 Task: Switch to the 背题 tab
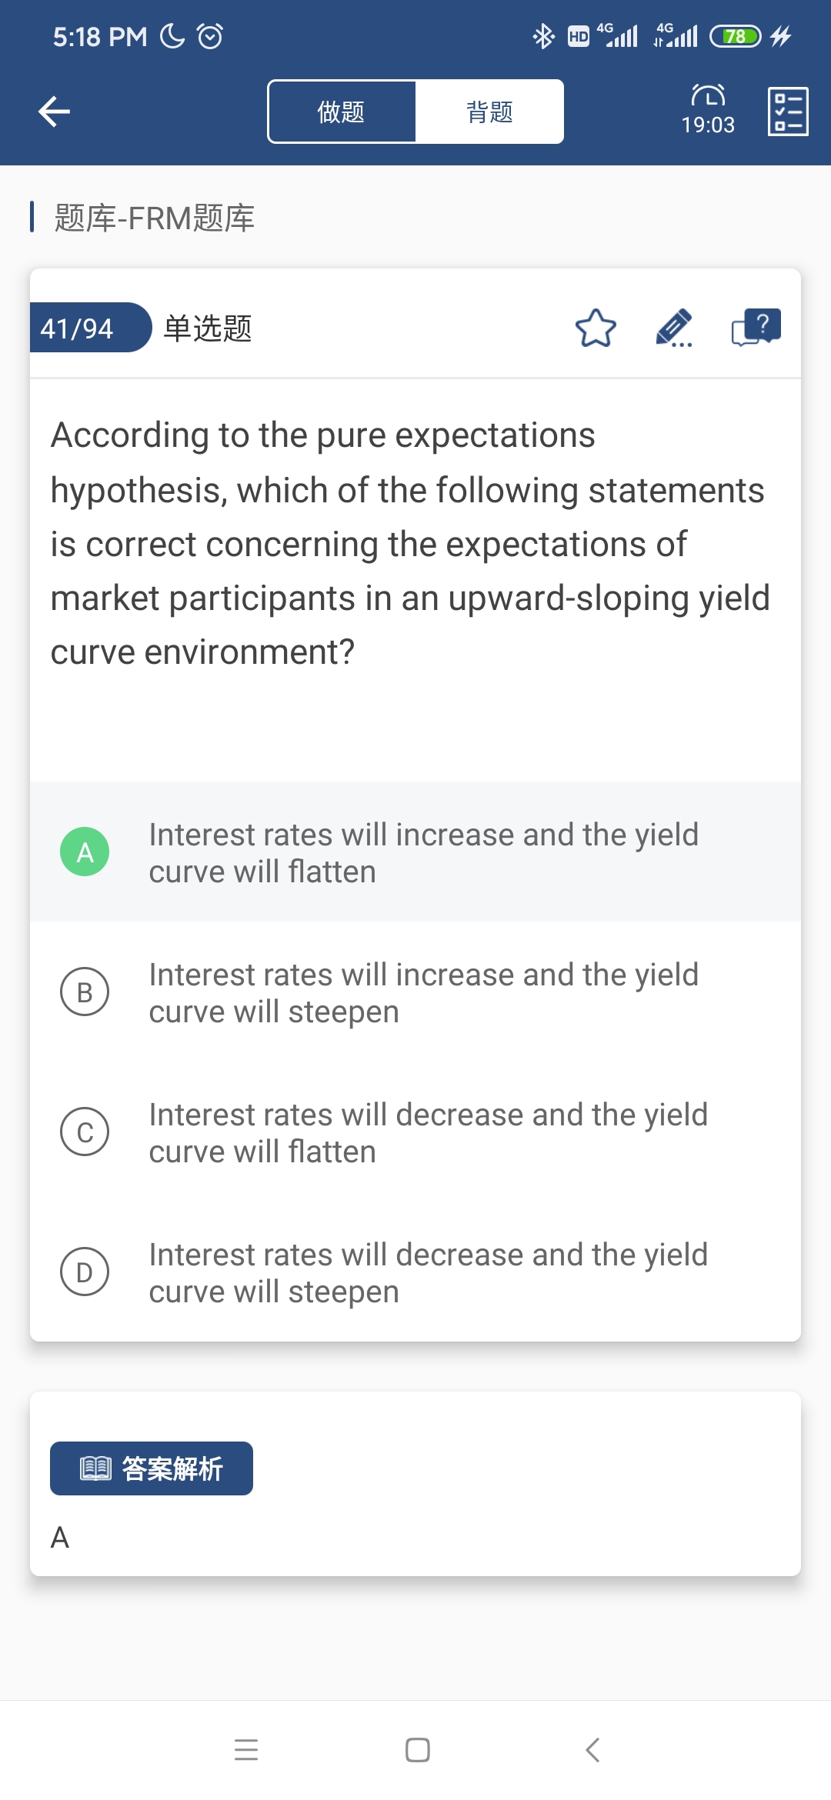(x=489, y=112)
